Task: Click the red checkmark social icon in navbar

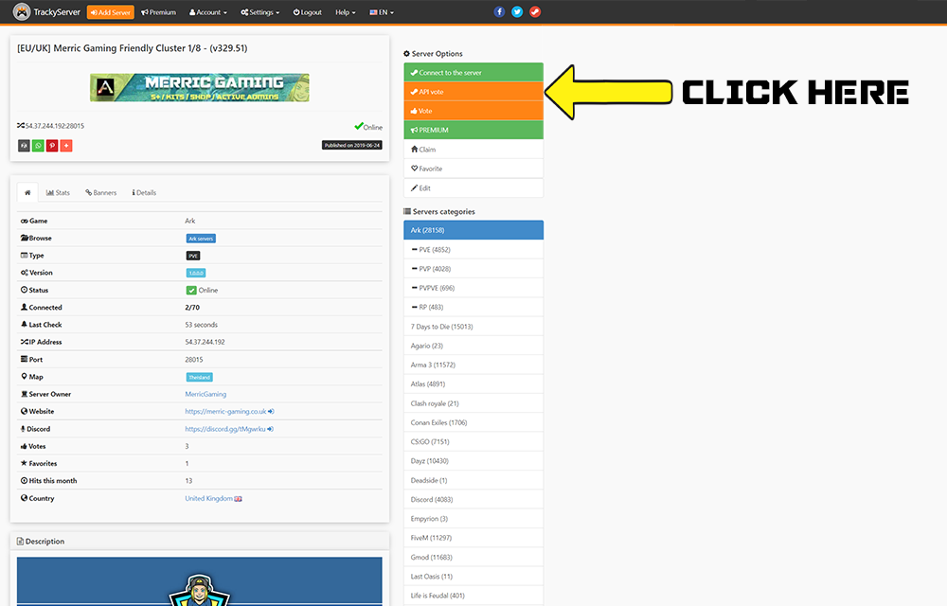Action: [535, 12]
